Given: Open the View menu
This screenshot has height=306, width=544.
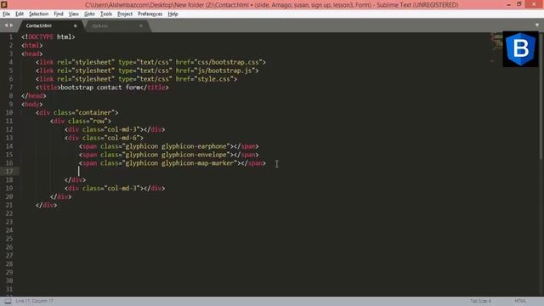Looking at the screenshot, I should pos(74,14).
